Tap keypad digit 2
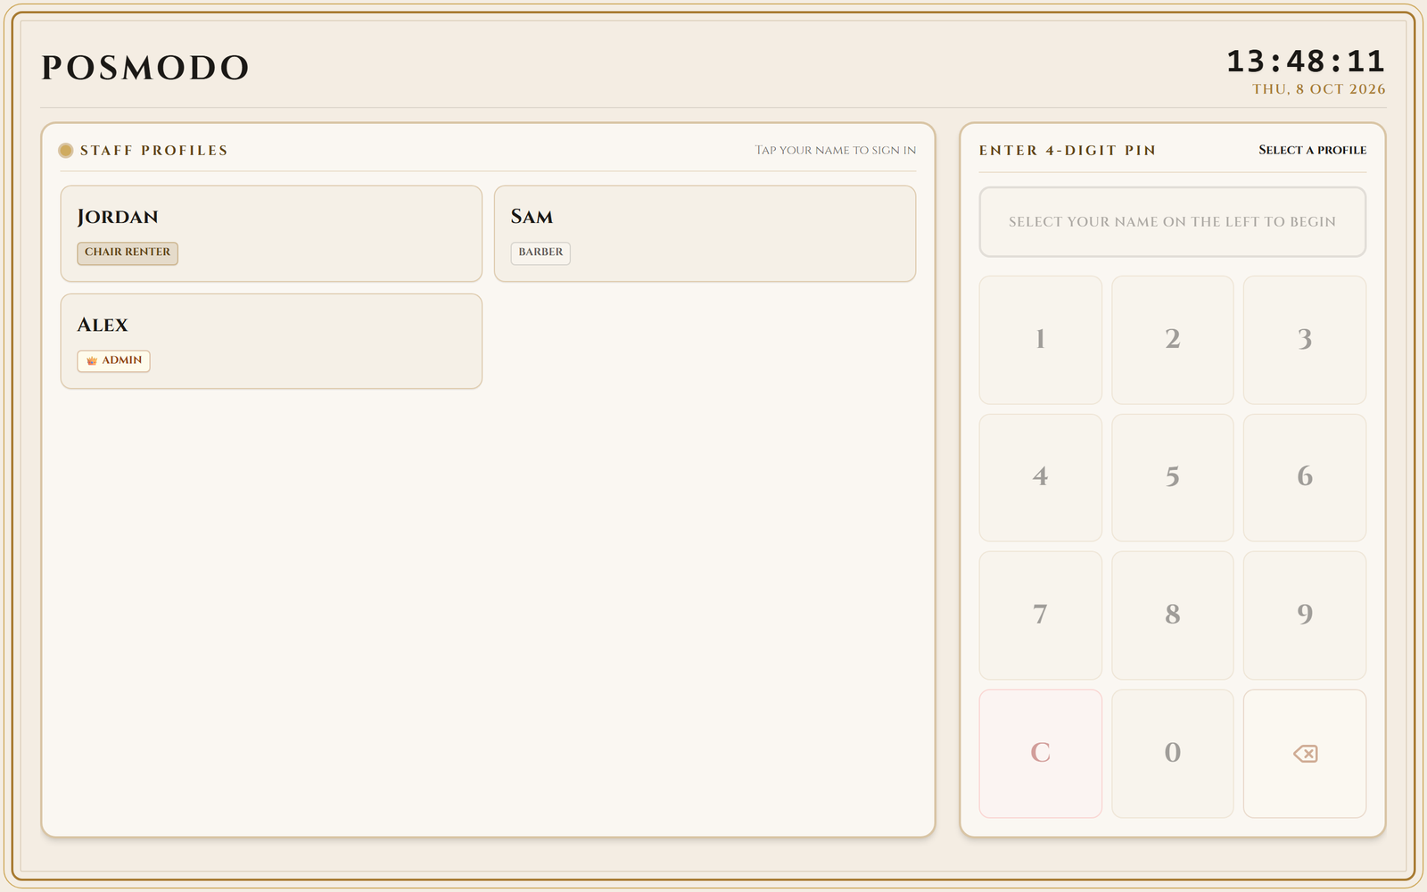 pos(1173,340)
